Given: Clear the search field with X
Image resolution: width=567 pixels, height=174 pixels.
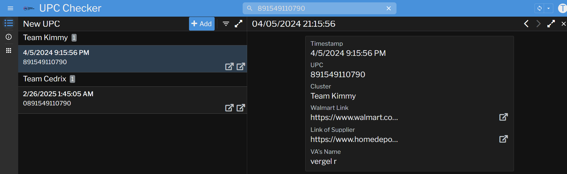Looking at the screenshot, I should tap(389, 8).
